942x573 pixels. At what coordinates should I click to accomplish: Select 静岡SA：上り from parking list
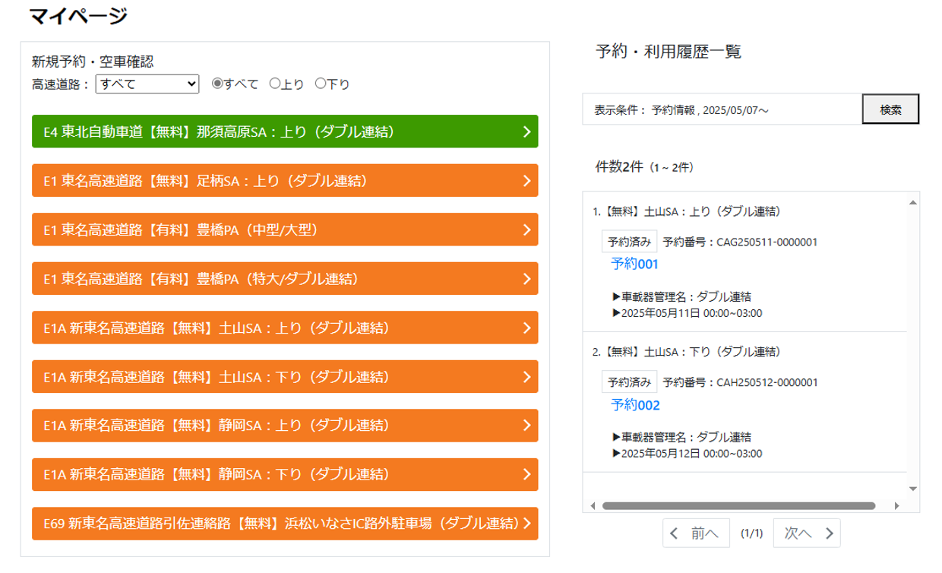tap(285, 426)
